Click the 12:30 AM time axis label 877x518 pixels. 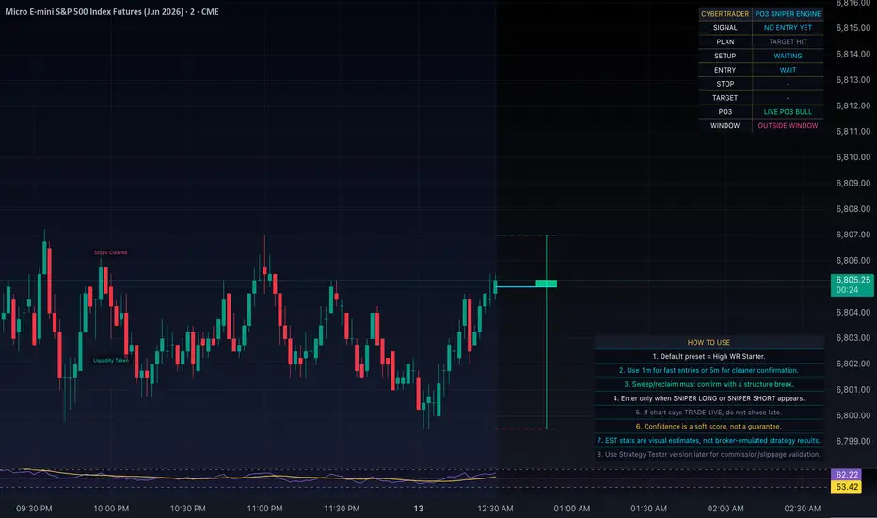[495, 509]
